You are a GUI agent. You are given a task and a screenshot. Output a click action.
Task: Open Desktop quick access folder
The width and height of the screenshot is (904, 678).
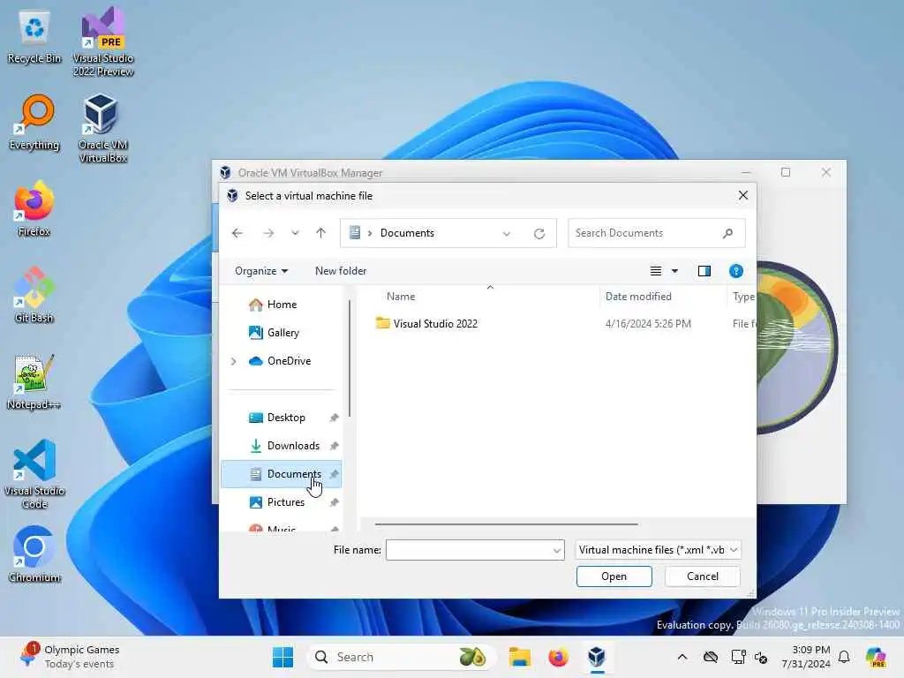click(282, 418)
